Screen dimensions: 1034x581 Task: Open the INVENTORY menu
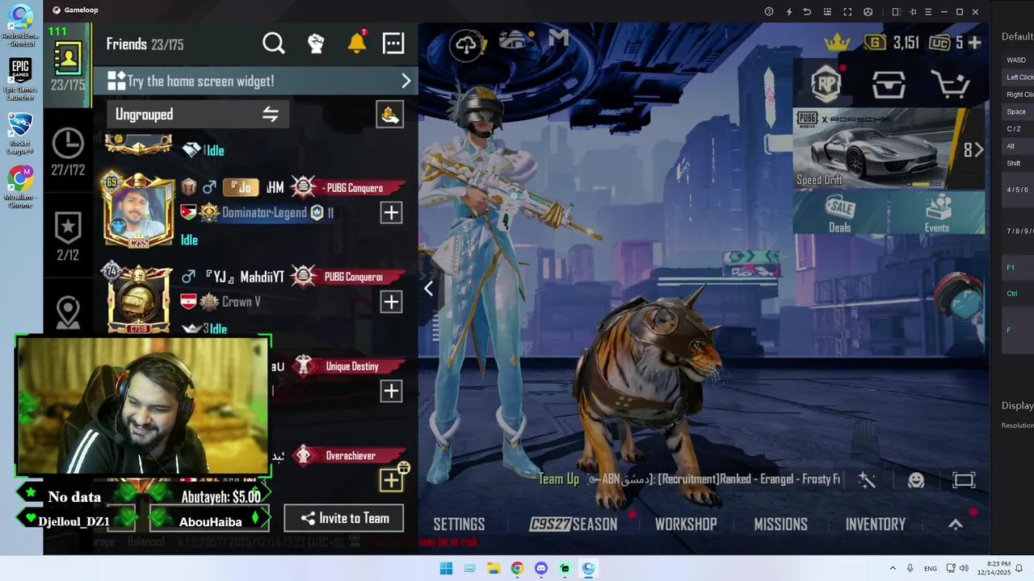click(876, 525)
